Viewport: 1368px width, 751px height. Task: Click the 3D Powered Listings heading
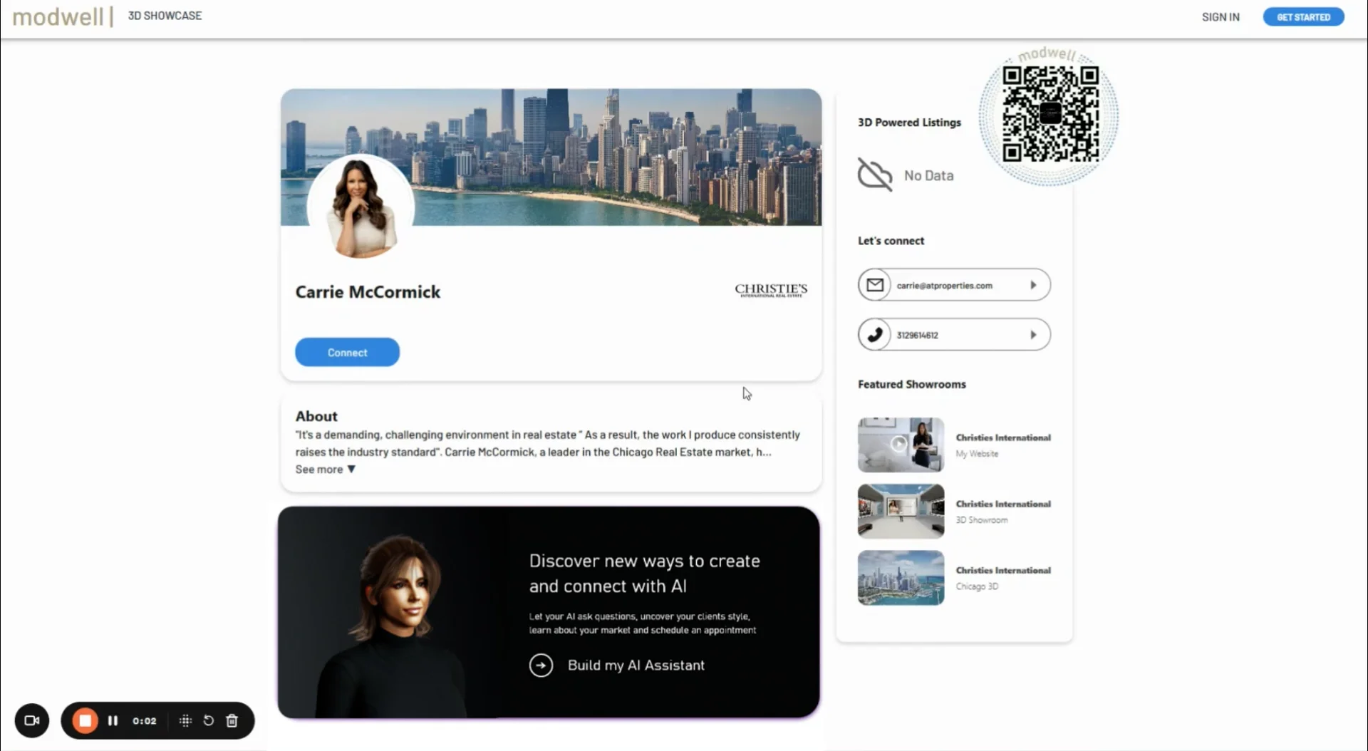(909, 123)
